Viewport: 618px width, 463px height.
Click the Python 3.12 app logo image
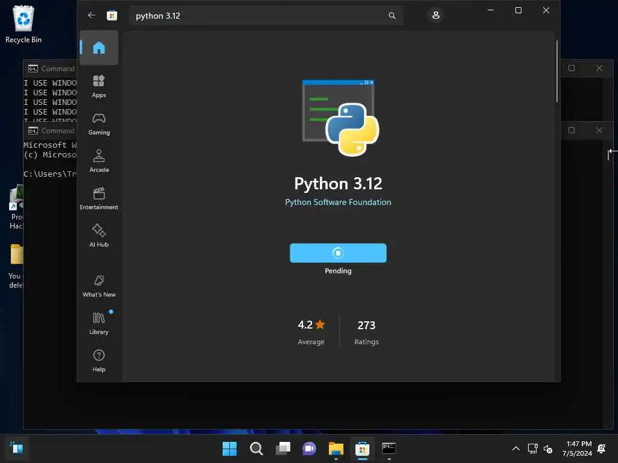point(340,118)
